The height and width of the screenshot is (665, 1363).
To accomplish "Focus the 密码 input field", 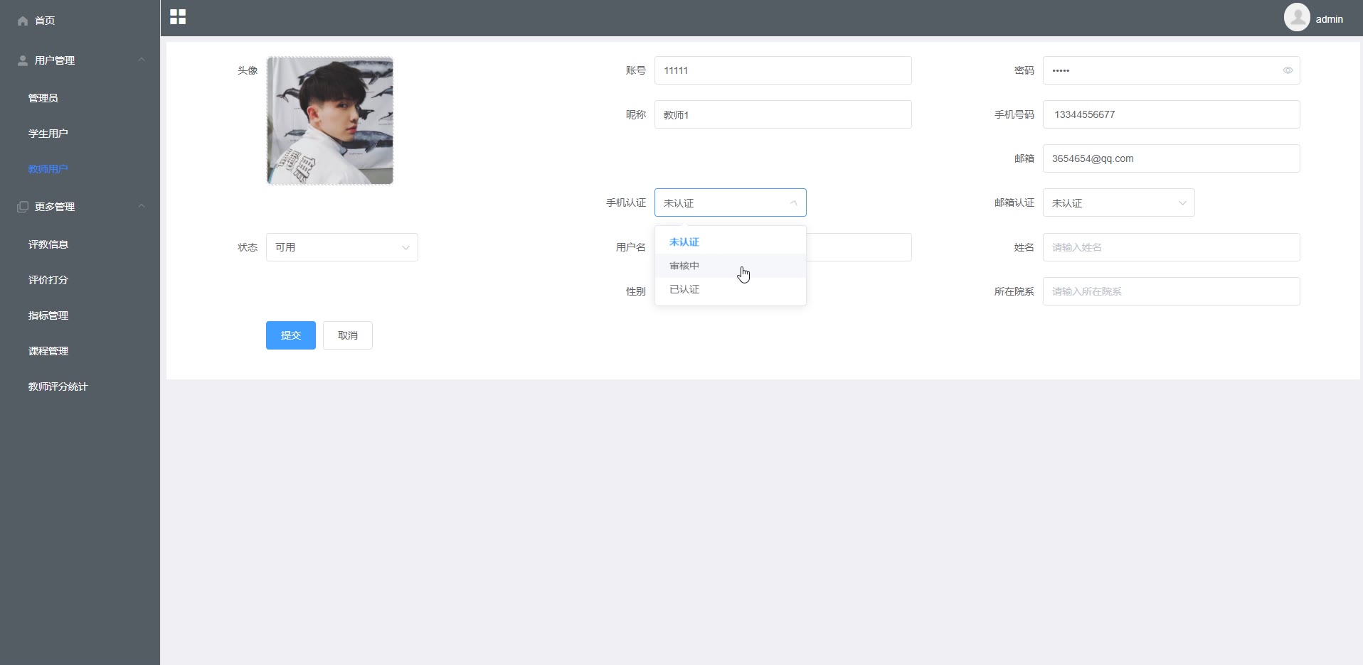I will (1172, 70).
